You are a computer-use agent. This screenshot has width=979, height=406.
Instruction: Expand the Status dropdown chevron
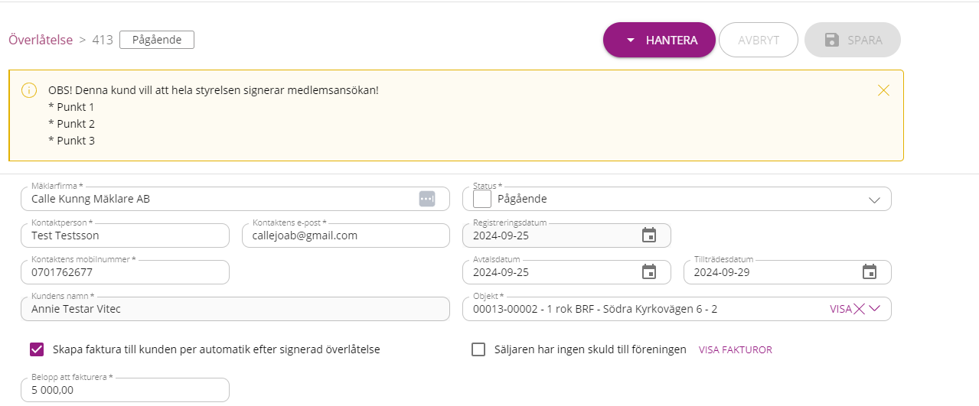[875, 200]
